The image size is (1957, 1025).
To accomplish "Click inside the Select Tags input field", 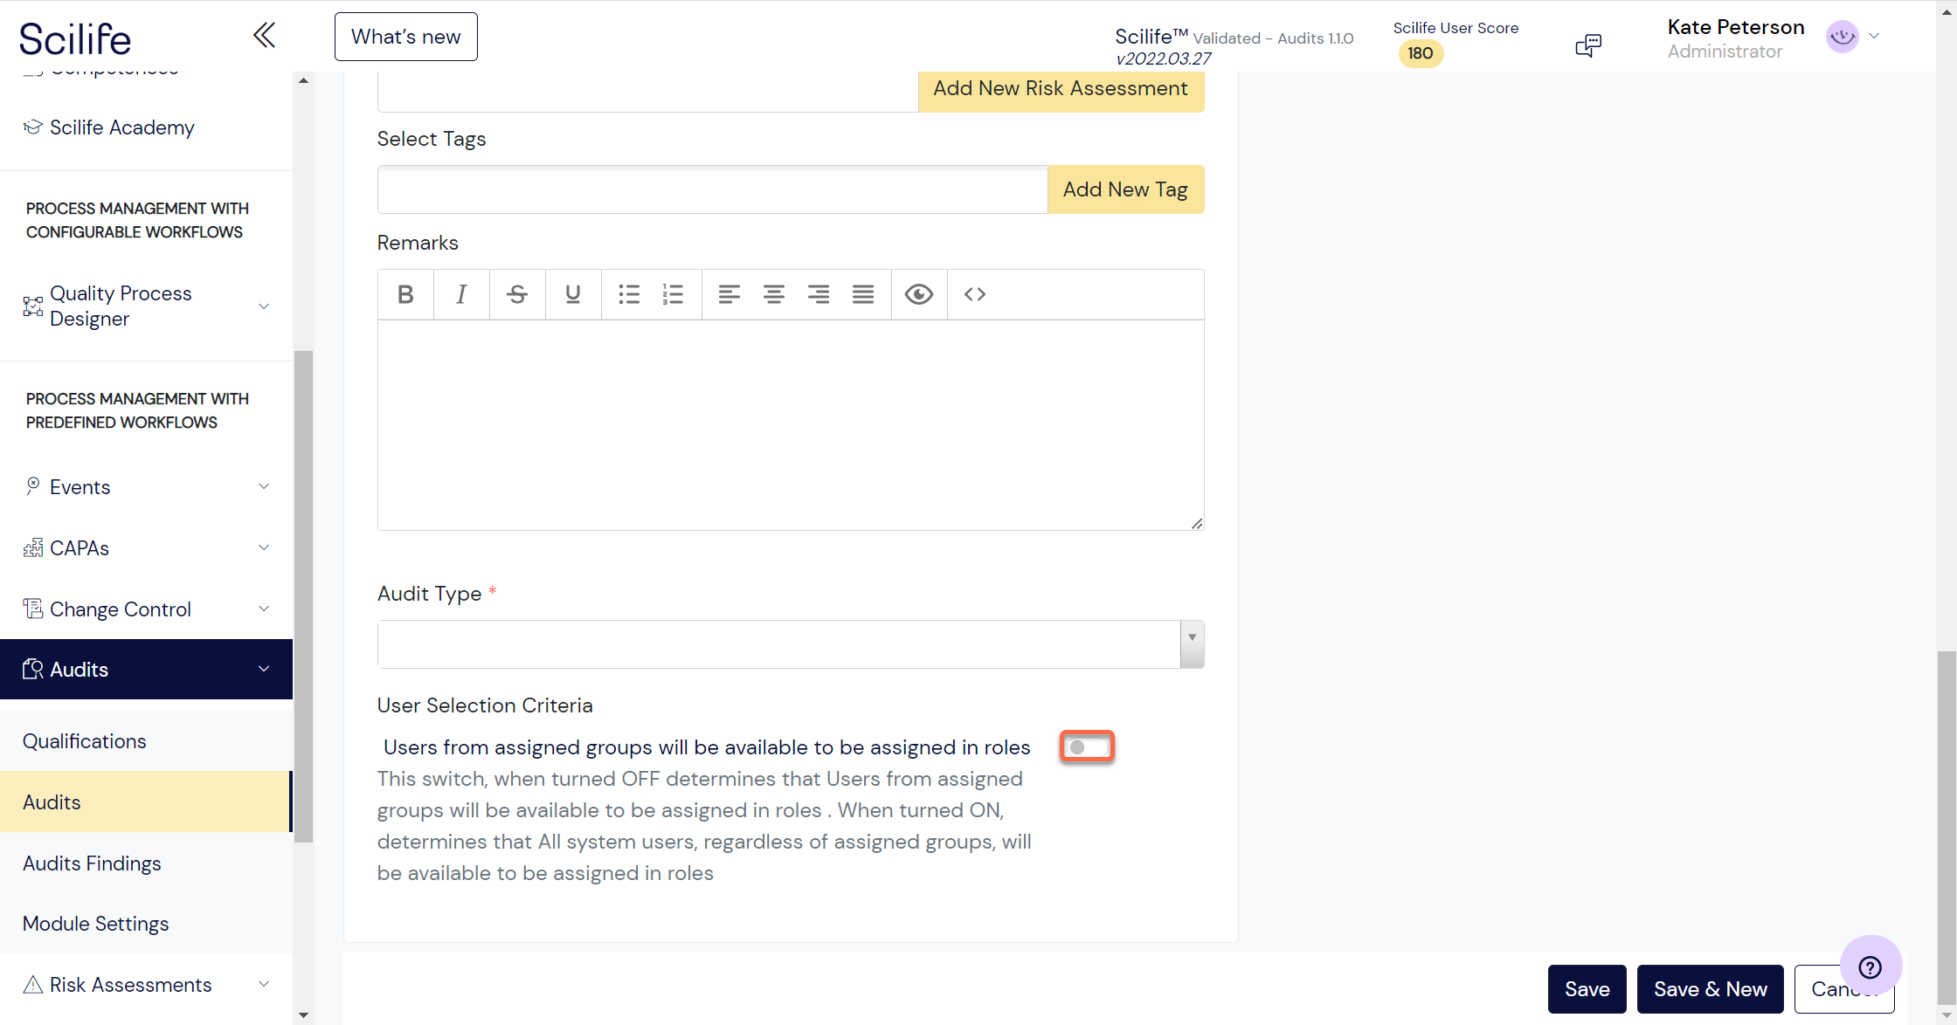I will [x=712, y=189].
